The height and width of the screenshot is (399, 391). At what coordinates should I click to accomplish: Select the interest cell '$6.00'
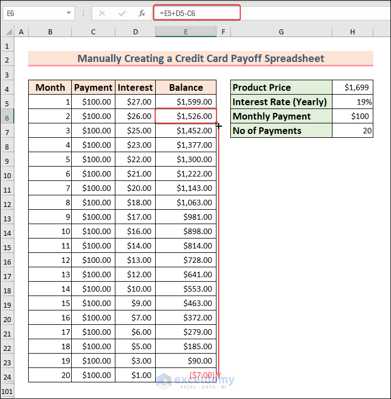[x=135, y=332]
